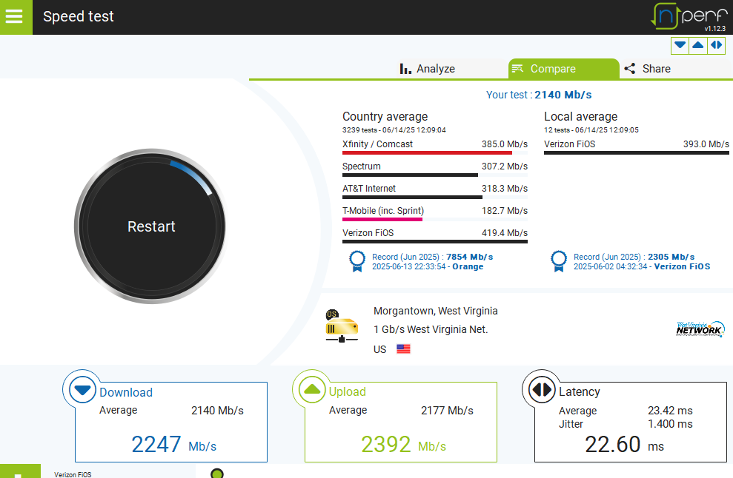Click the Download arrow icon

[83, 389]
